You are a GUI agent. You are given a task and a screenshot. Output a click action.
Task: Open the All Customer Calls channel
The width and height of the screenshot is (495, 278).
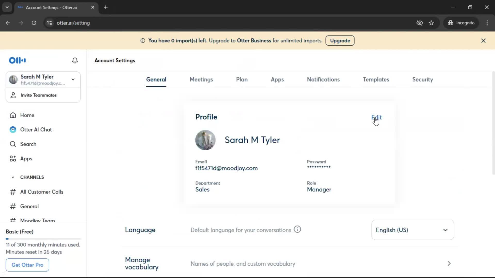pyautogui.click(x=42, y=192)
